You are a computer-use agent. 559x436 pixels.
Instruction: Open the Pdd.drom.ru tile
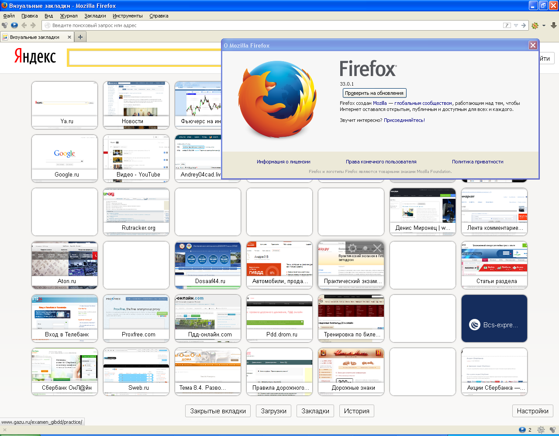point(279,318)
